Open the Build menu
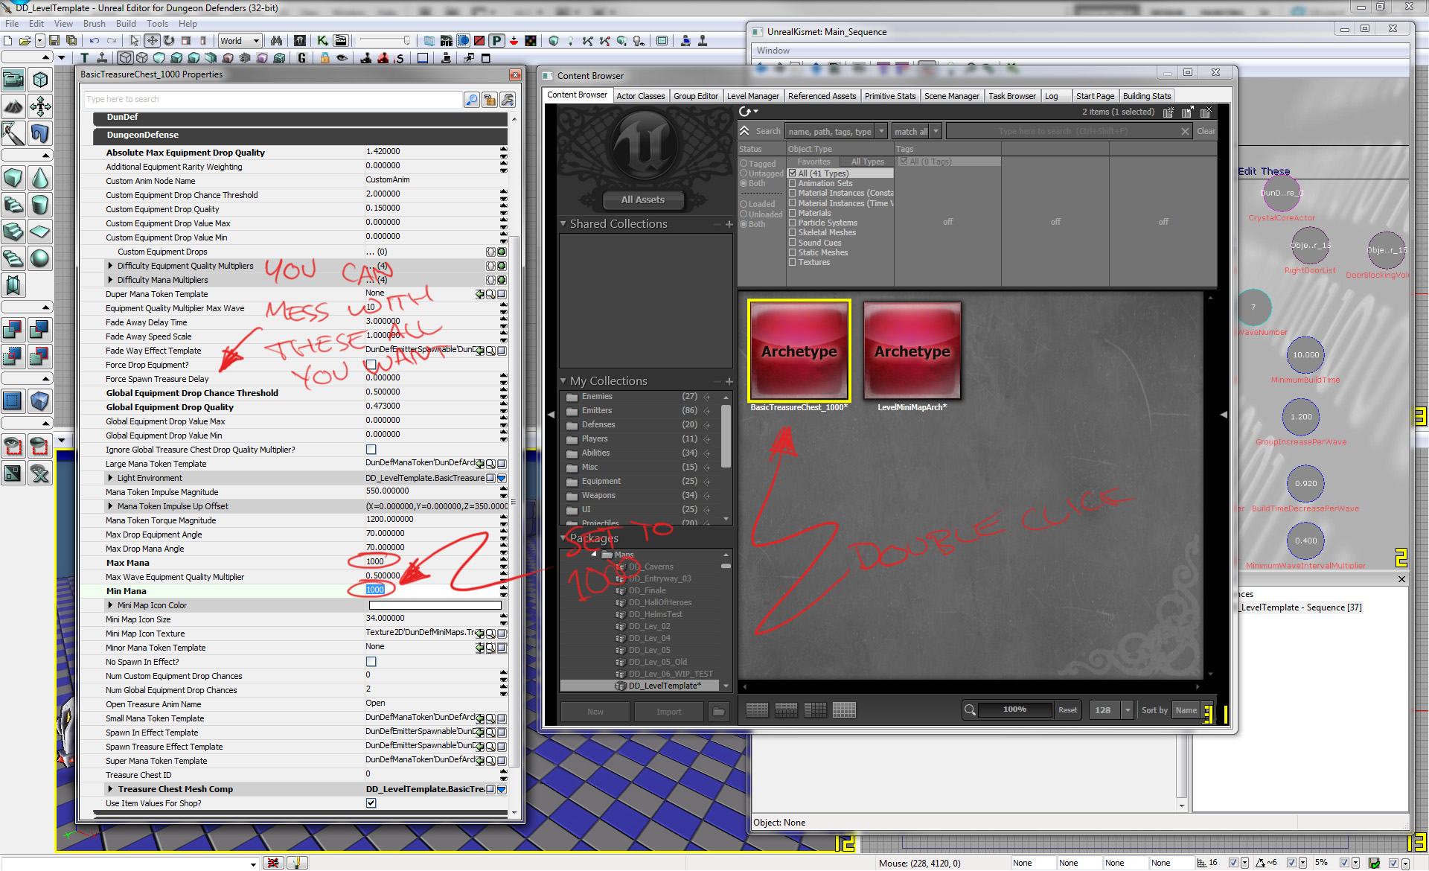 pos(126,24)
